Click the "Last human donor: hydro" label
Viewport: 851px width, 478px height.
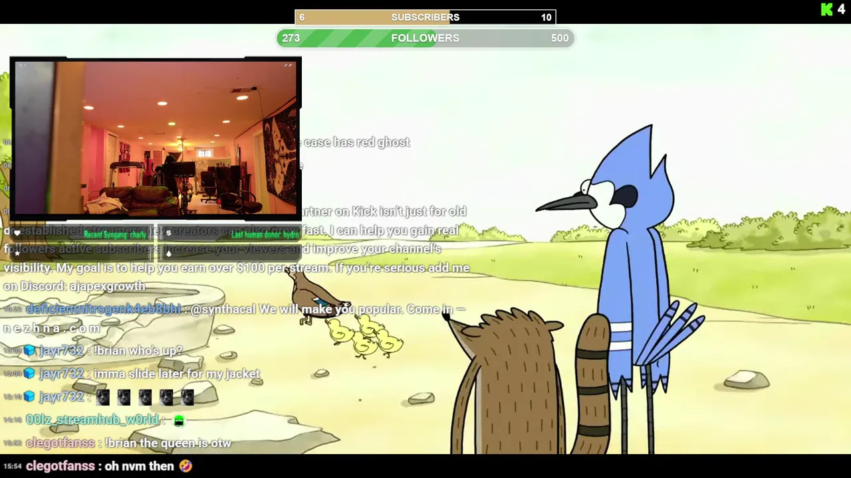point(265,234)
